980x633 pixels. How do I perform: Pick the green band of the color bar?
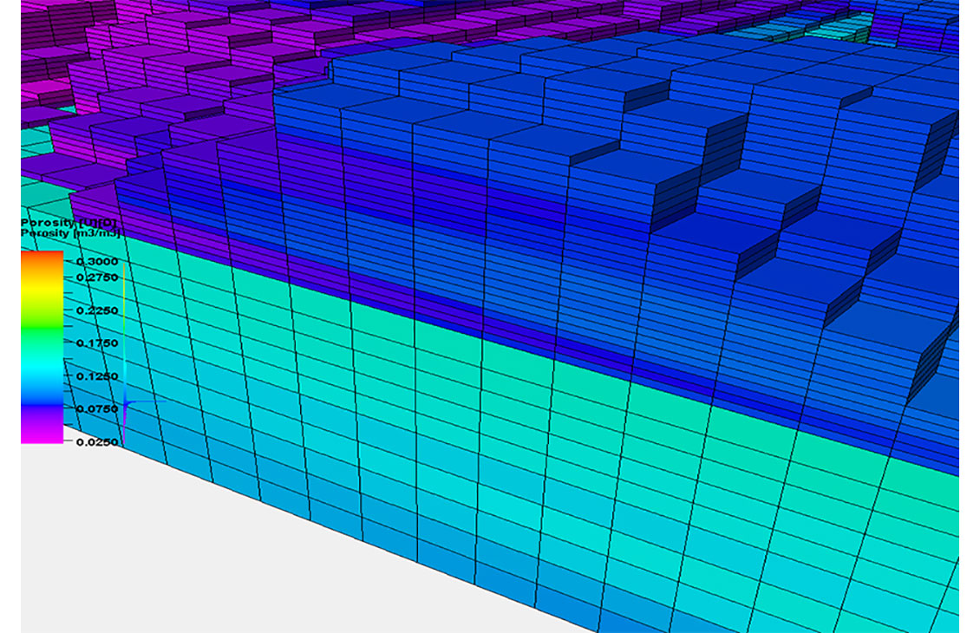point(42,330)
